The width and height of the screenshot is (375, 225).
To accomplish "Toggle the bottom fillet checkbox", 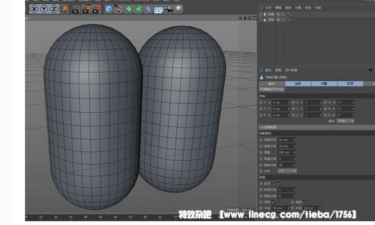I will point(304,202).
